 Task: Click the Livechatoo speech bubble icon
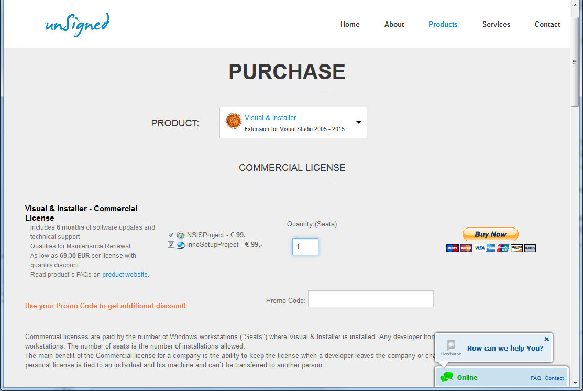[x=451, y=345]
